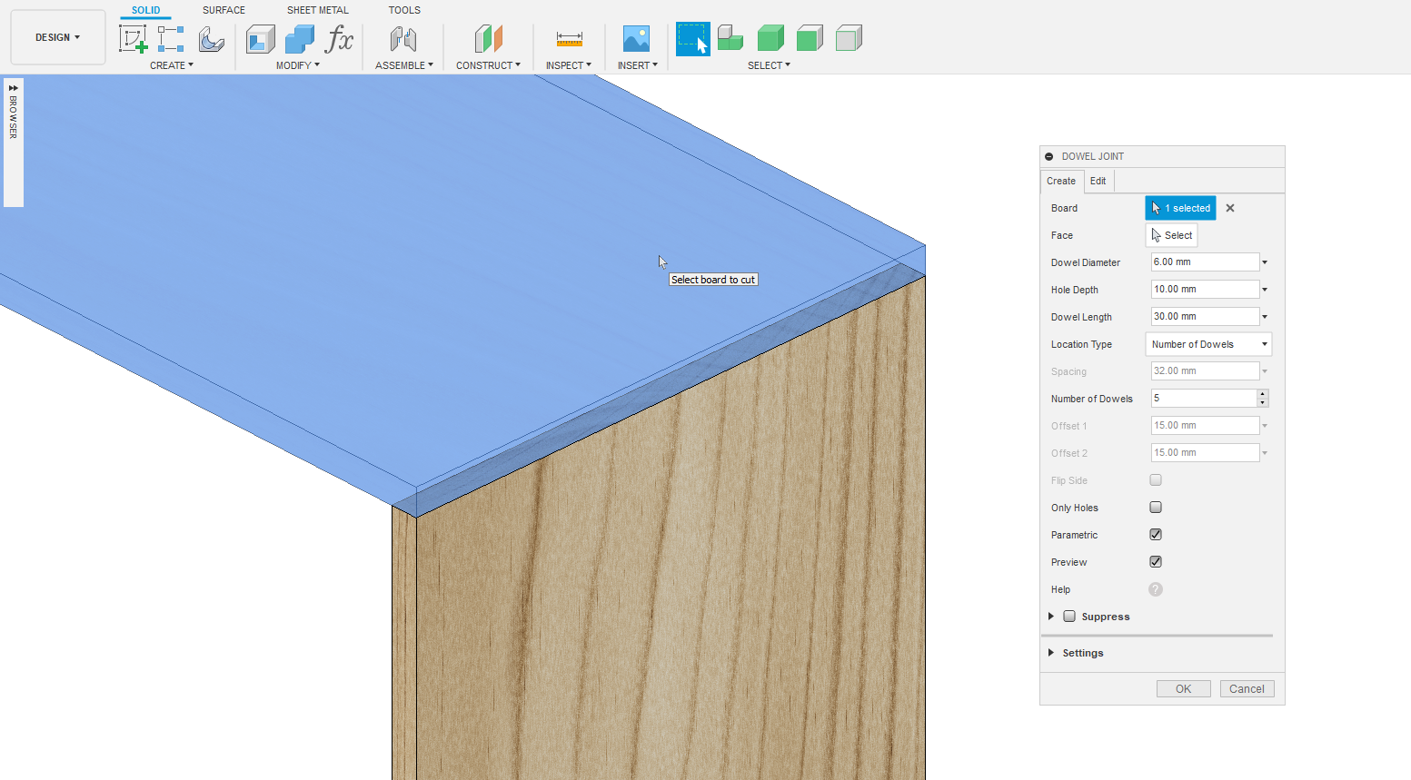The height and width of the screenshot is (780, 1411).
Task: Click the Dowel Diameter input field
Action: [1204, 262]
